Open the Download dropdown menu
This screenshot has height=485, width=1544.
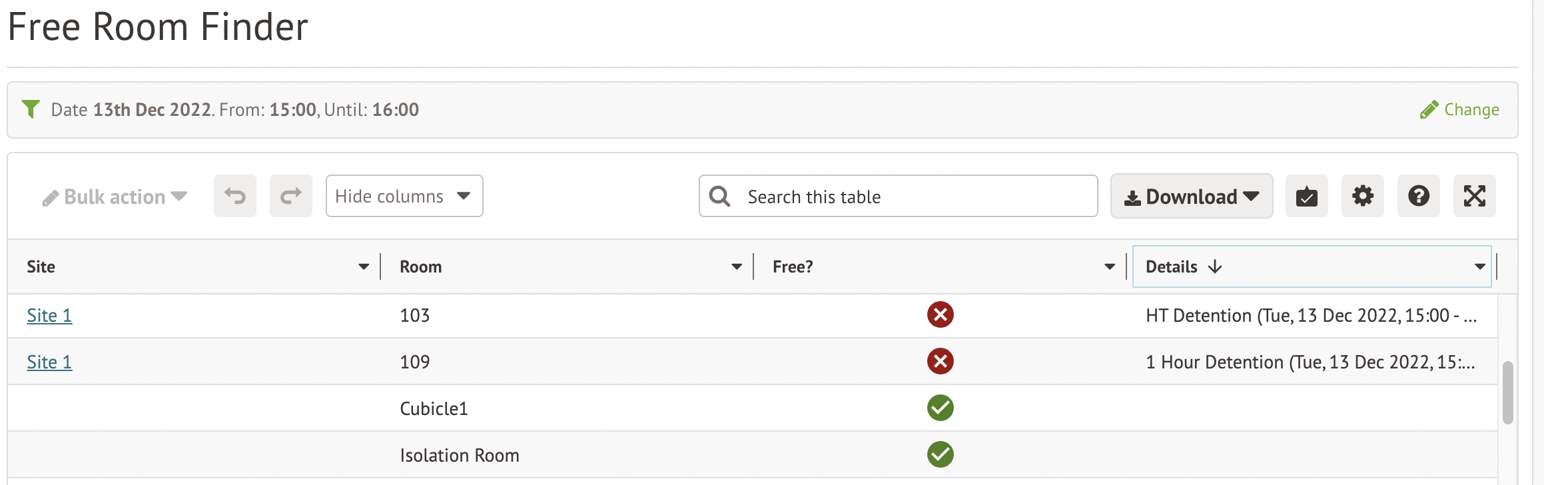(1191, 196)
